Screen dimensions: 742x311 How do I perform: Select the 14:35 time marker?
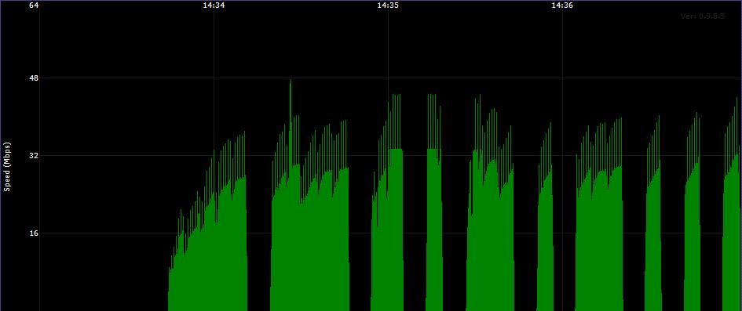pyautogui.click(x=388, y=5)
